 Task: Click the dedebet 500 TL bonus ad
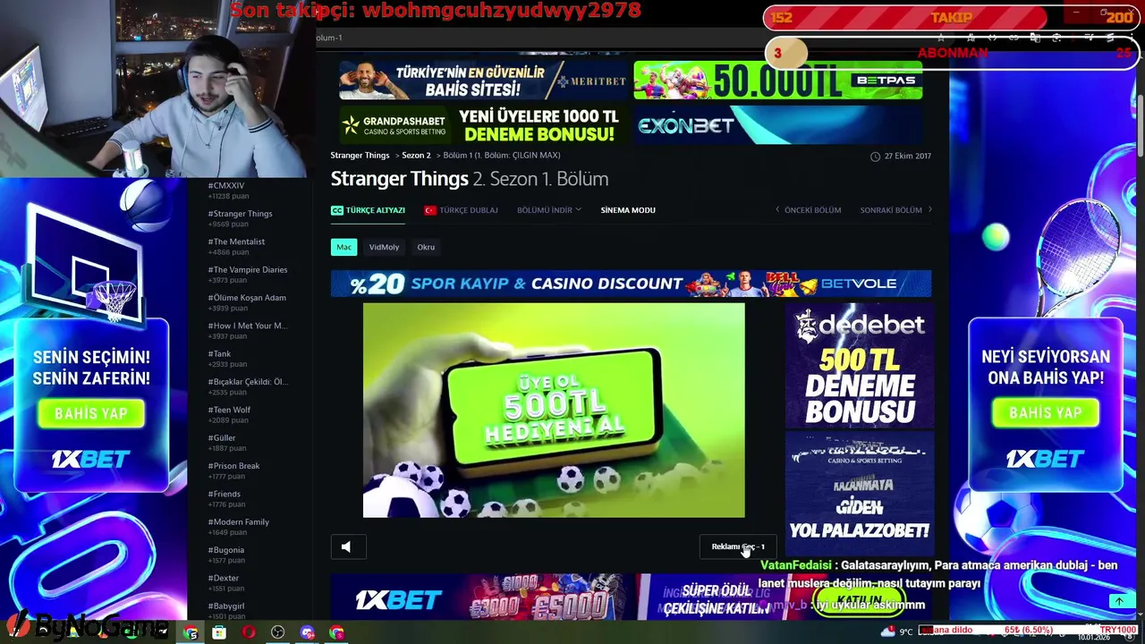point(860,365)
